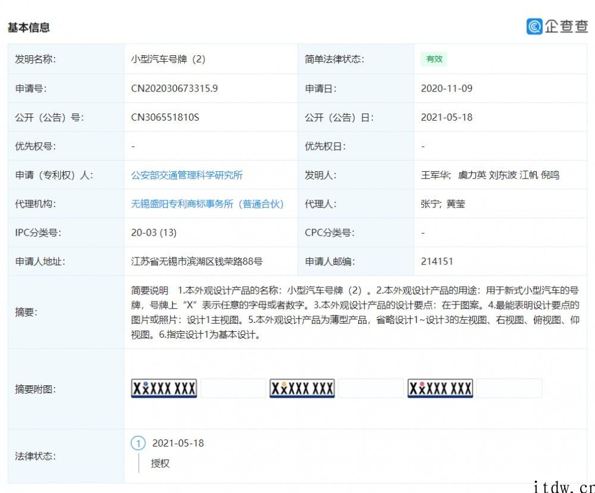Viewport: 595px width, 493px height.
Task: Open 无锡盛阳专利商标事务所 agency link
Action: tap(207, 204)
